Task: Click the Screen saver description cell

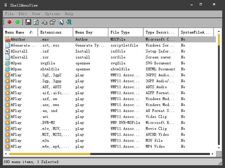Action: [158, 57]
